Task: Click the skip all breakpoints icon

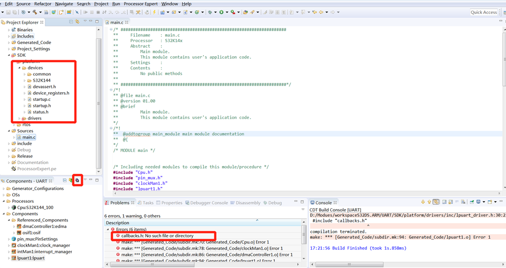Action: point(77,12)
